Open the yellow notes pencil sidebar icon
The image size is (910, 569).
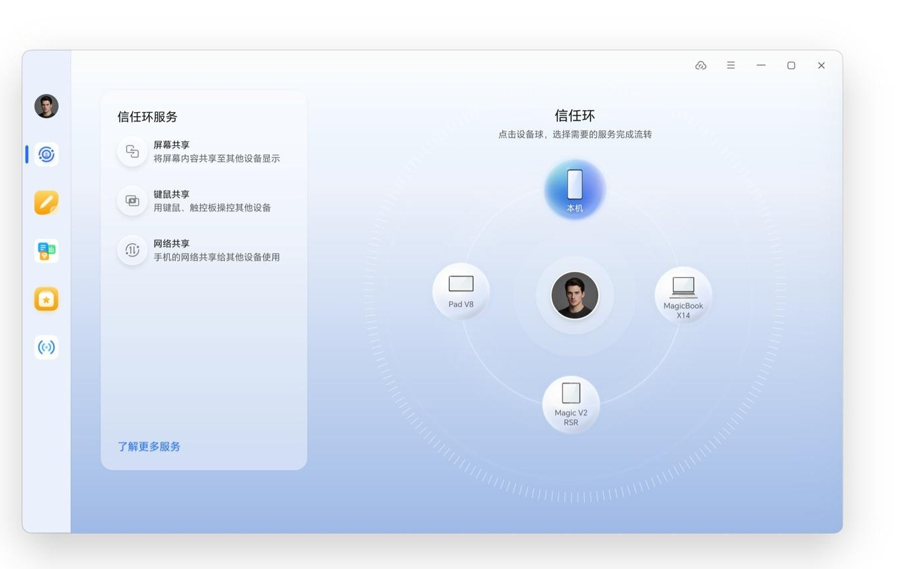click(x=46, y=202)
